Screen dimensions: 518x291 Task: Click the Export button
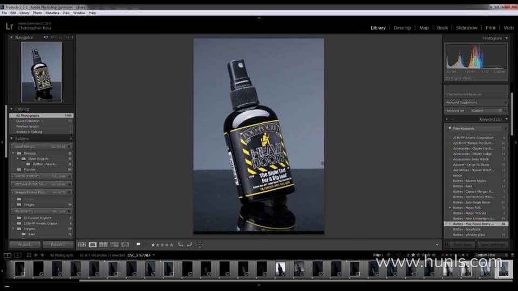pos(58,245)
